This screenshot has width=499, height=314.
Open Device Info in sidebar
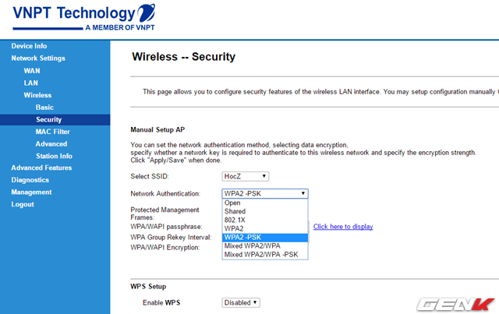(x=29, y=46)
